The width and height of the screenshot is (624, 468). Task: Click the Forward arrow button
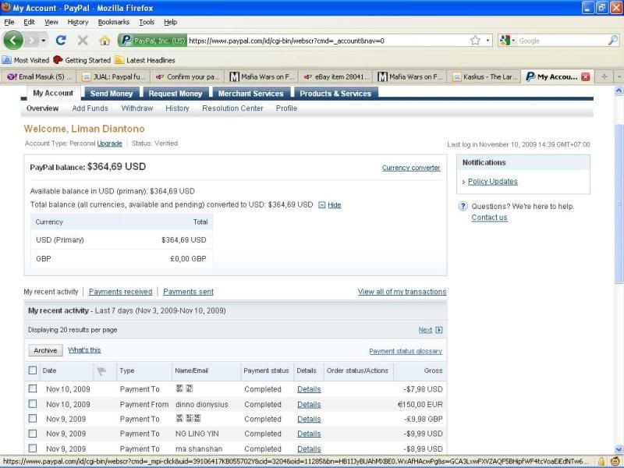pyautogui.click(x=31, y=41)
